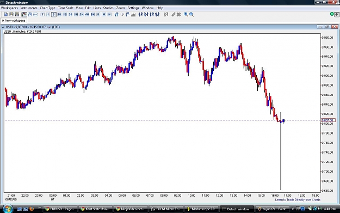This screenshot has width=340, height=213.
Task: Click the 9,807.00 current price label
Action: 328,120
